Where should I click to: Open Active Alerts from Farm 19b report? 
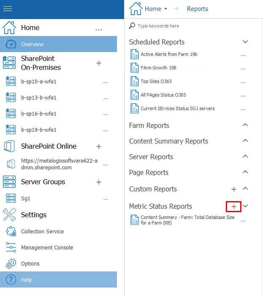coord(169,54)
